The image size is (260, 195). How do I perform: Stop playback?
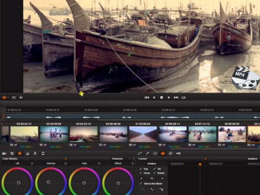coord(161,97)
